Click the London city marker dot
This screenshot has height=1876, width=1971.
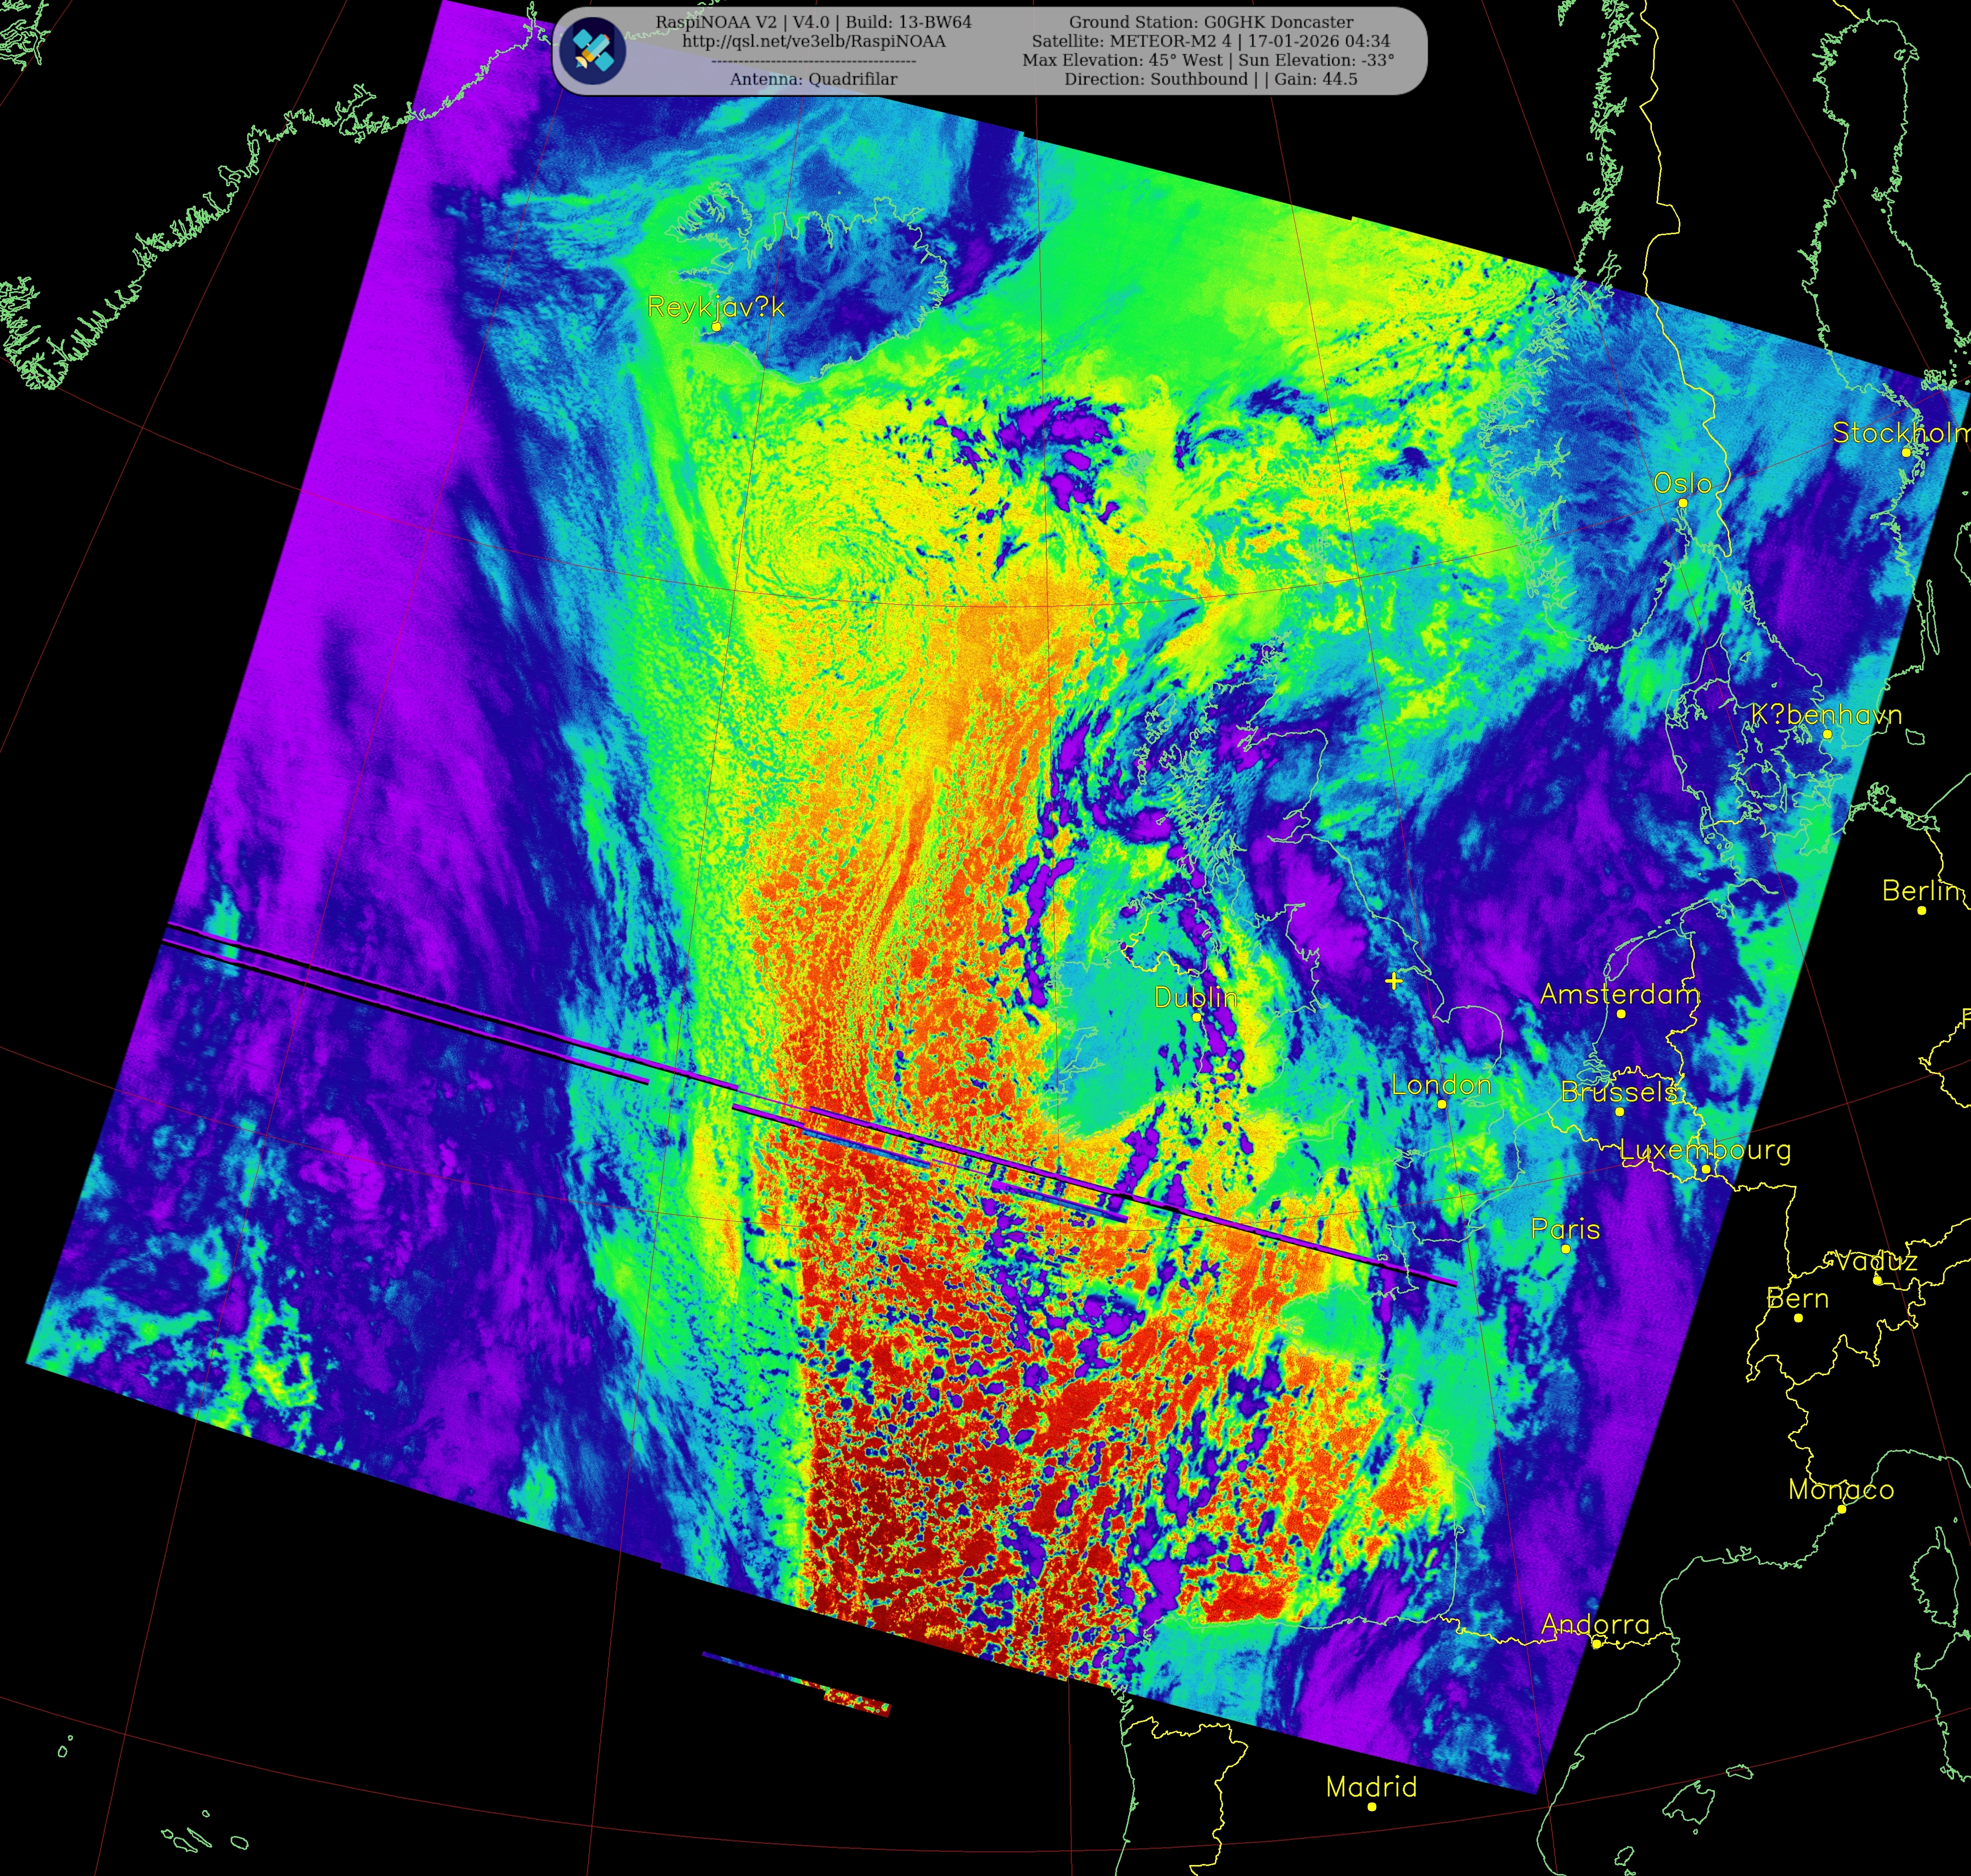pyautogui.click(x=1441, y=1104)
